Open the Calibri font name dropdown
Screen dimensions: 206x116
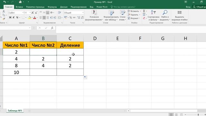pyautogui.click(x=23, y=13)
